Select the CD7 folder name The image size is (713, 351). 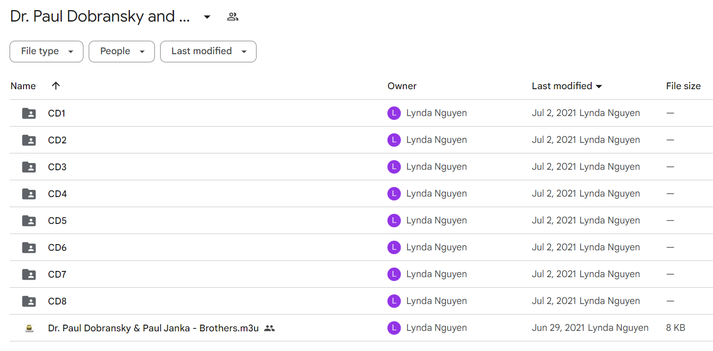tap(57, 274)
